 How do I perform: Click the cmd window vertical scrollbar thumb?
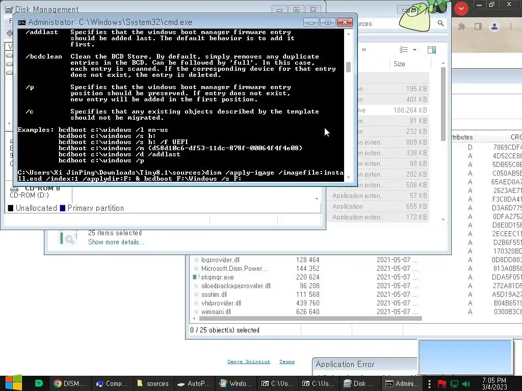click(348, 67)
